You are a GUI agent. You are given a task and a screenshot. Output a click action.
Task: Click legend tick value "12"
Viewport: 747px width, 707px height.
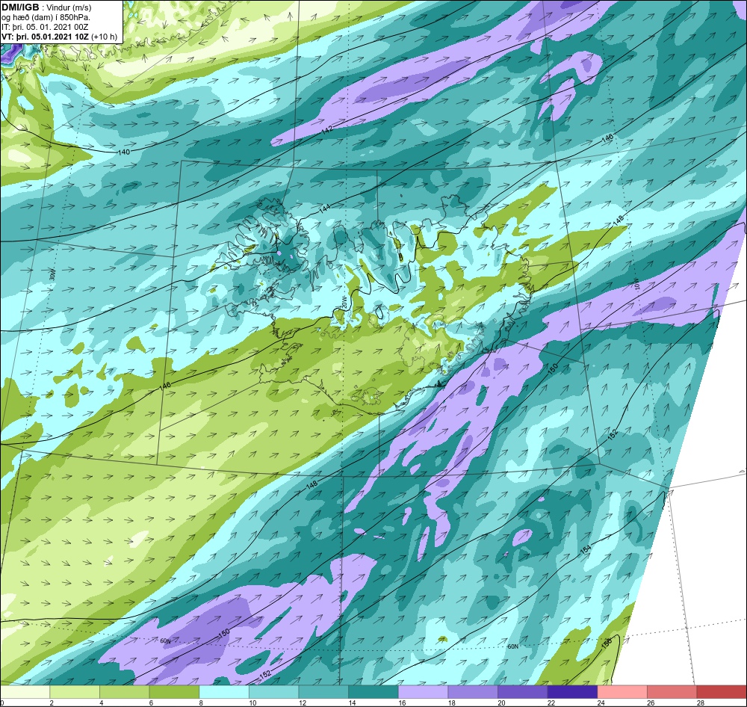pos(303,703)
